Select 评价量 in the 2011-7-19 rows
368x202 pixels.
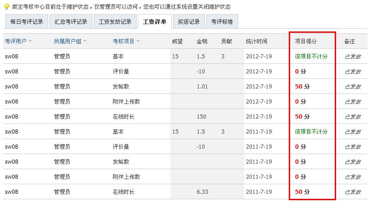tap(121, 146)
